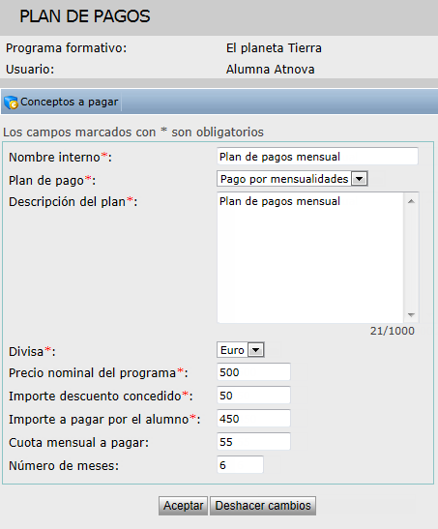Open the Divisa Euro dropdown
The height and width of the screenshot is (529, 438).
pos(241,350)
